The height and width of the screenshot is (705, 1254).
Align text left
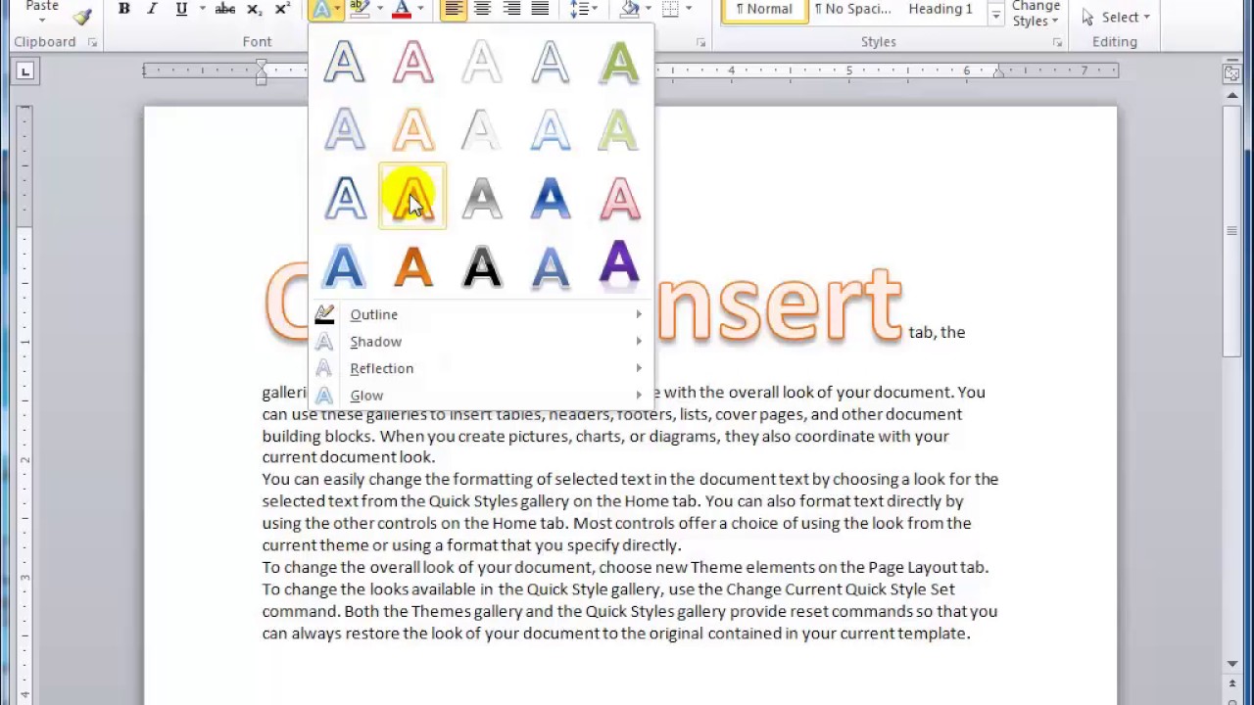pos(453,9)
